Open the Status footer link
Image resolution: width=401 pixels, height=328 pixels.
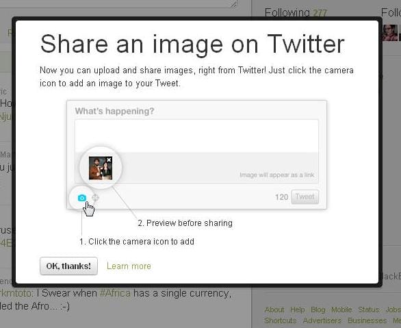pos(369,310)
